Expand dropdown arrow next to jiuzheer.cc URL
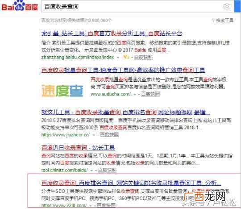Screen dimensions: 241x209 [x=94, y=135]
